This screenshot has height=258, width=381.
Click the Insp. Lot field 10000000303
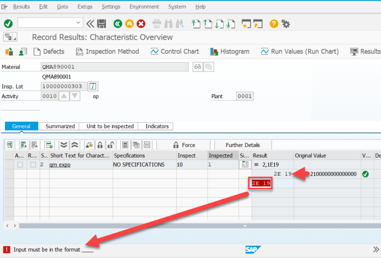tap(64, 86)
